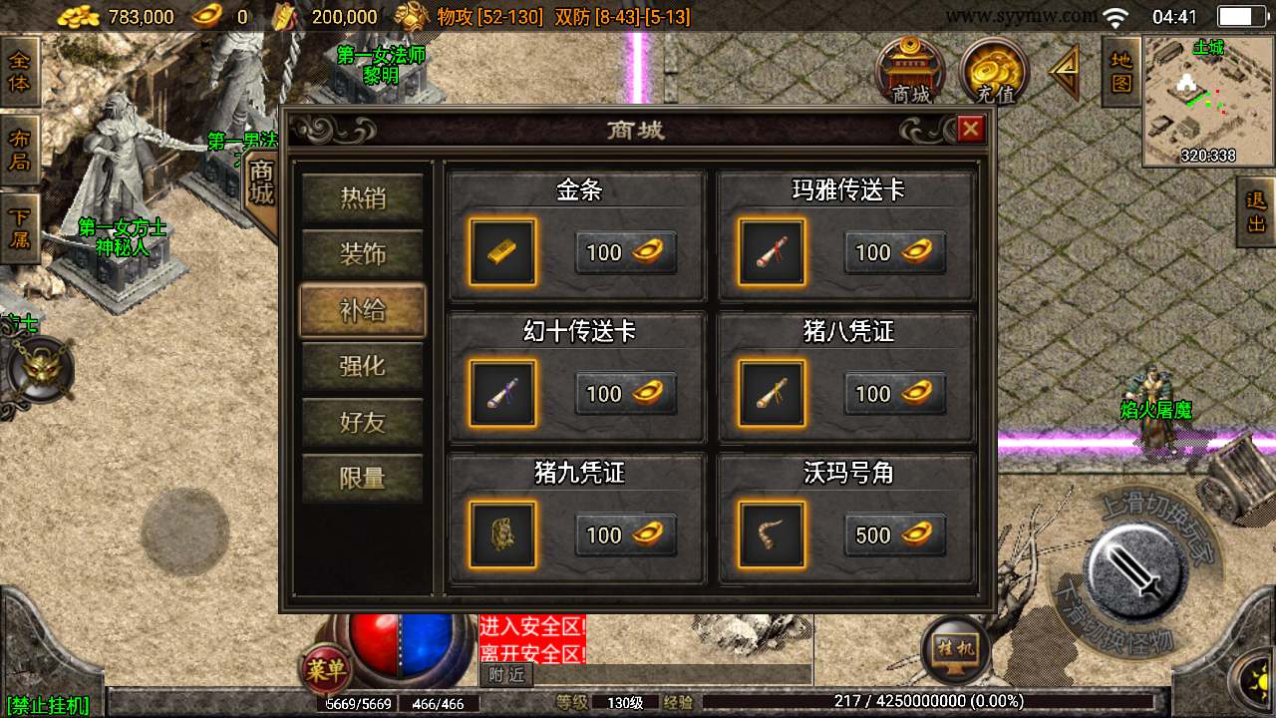Buy 沃玛号角 for 500 ingots
The image size is (1276, 718).
tap(895, 536)
